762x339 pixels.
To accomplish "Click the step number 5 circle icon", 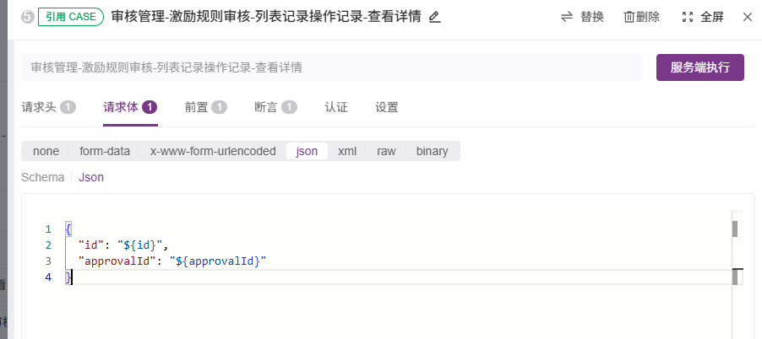I will tap(27, 18).
